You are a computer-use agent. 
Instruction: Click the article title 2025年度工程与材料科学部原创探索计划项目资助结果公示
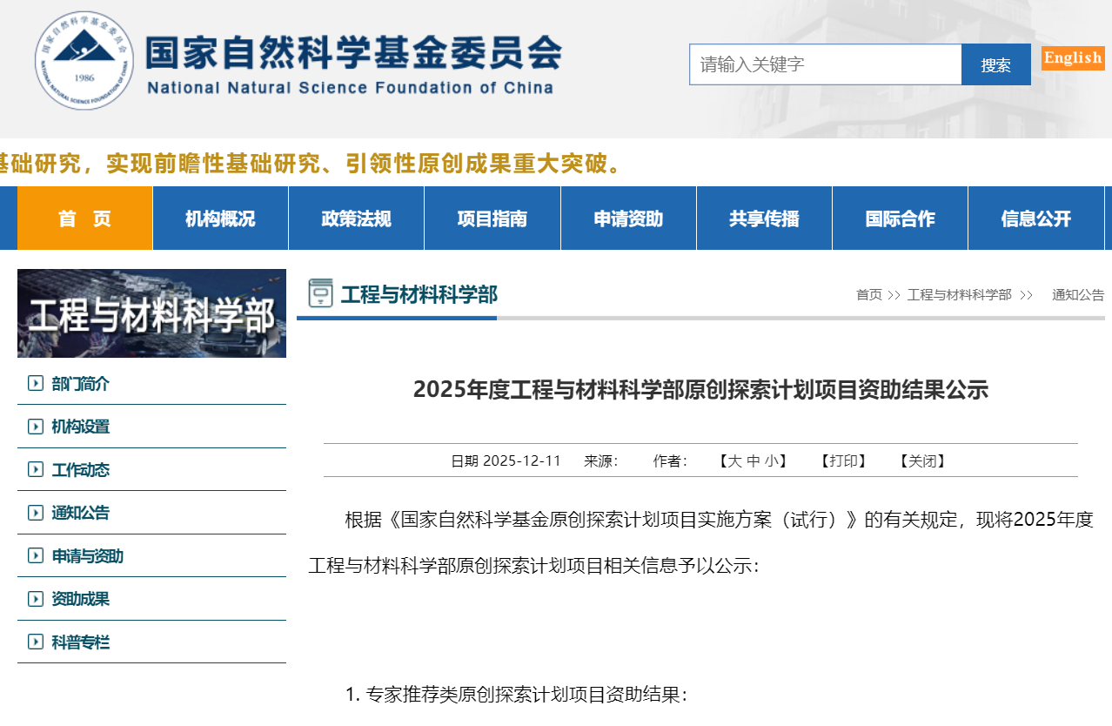(700, 389)
